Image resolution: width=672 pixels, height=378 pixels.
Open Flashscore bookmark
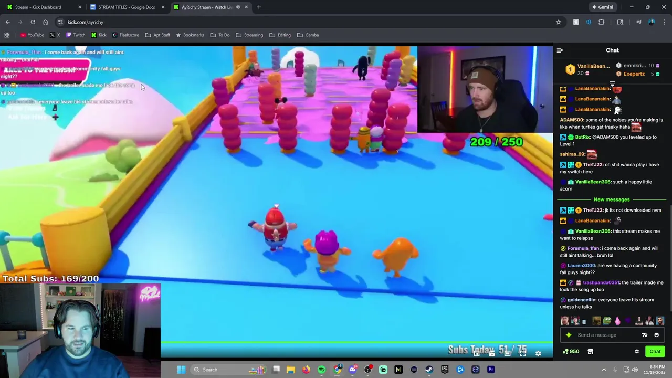[125, 35]
